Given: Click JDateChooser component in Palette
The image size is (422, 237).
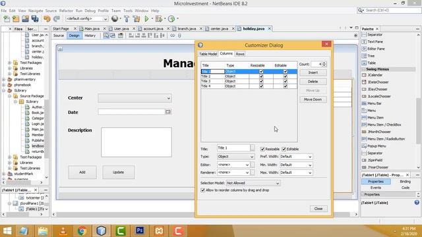Looking at the screenshot, I should coord(375,82).
